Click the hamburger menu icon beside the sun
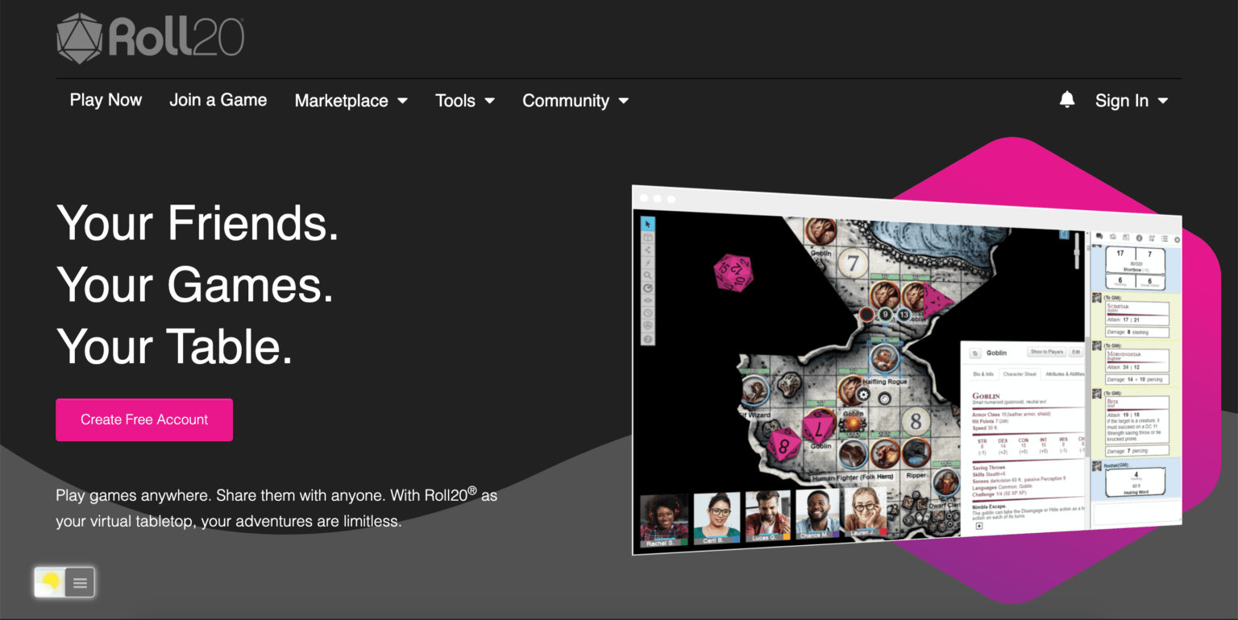This screenshot has height=620, width=1238. pos(80,583)
